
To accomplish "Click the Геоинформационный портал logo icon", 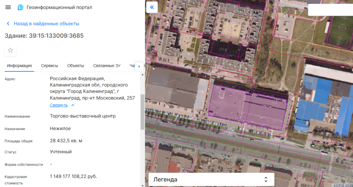I will (x=21, y=7).
